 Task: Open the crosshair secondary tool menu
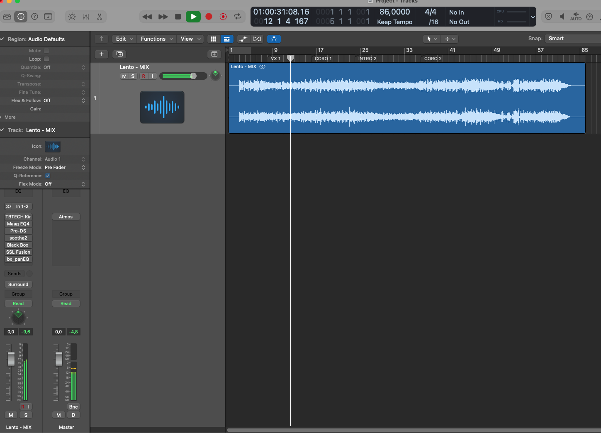tap(449, 39)
